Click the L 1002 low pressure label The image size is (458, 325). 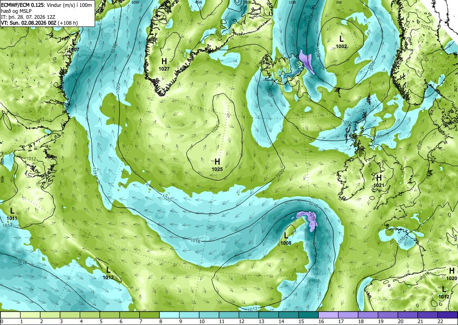341,42
